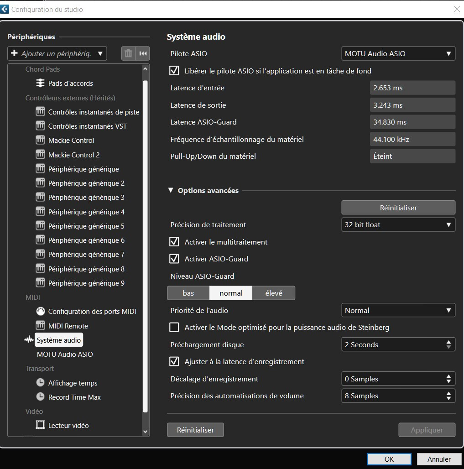This screenshot has height=469, width=464.
Task: Click the device list scroll-down arrow
Action: 145,431
